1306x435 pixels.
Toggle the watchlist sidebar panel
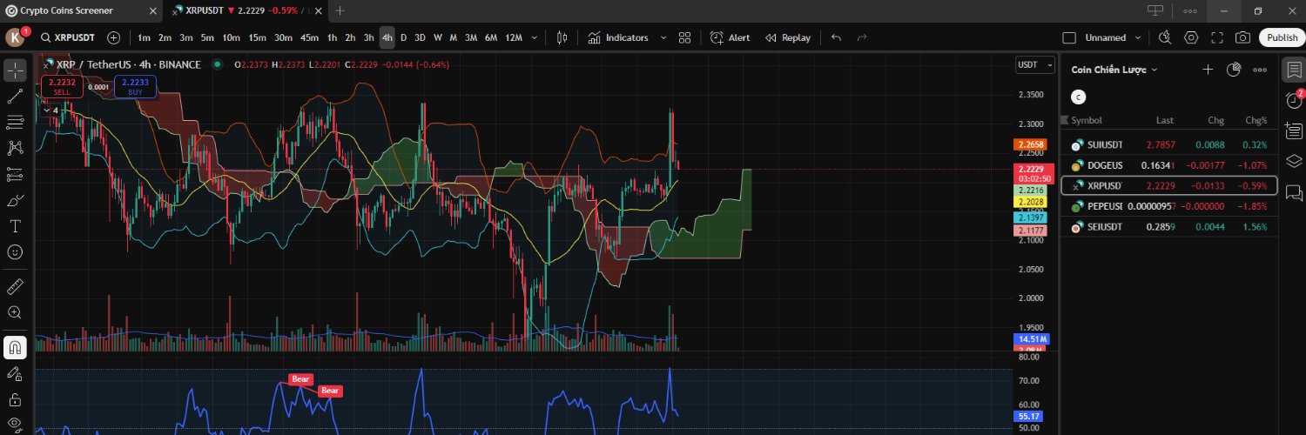[1293, 70]
